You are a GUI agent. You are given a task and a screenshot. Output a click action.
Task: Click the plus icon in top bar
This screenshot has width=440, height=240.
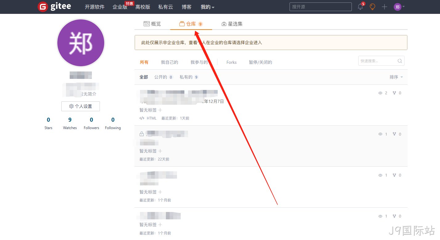point(384,7)
